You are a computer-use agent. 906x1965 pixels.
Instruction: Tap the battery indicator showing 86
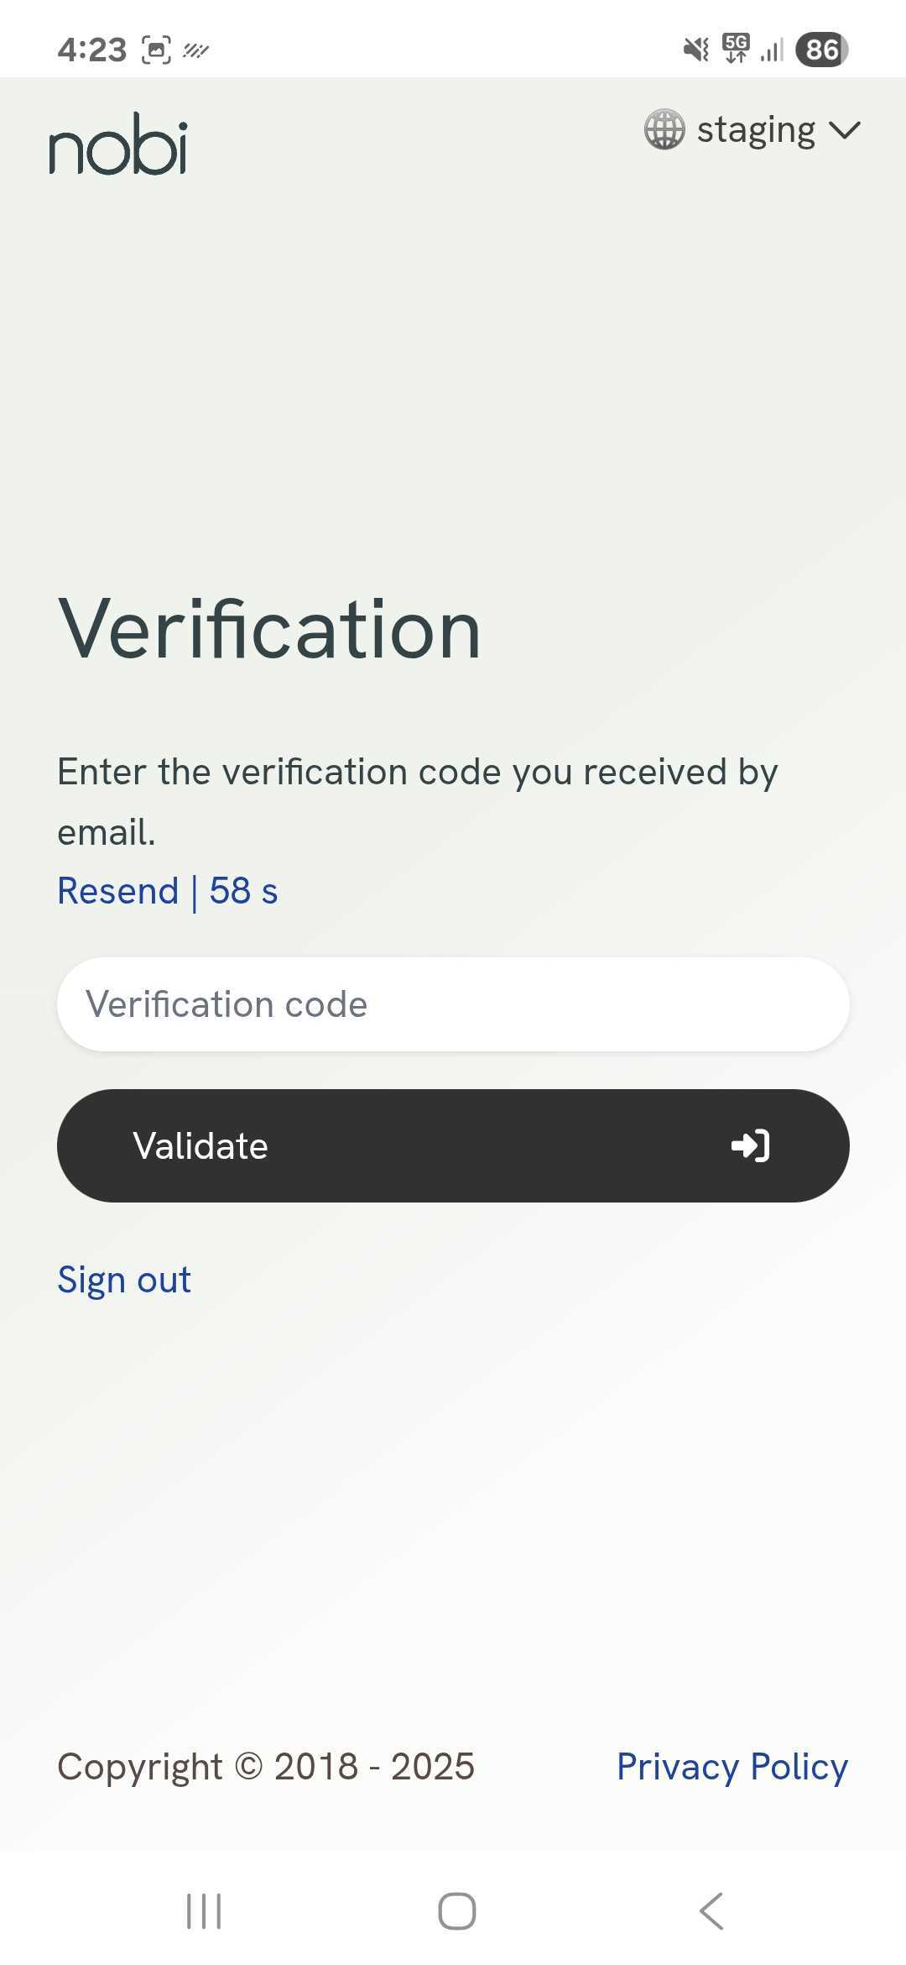(x=822, y=50)
